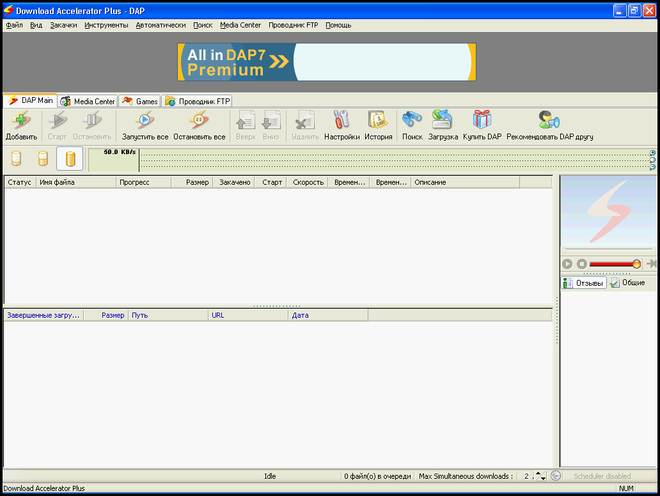Sort by Прогресс column header
Image resolution: width=660 pixels, height=496 pixels.
pyautogui.click(x=143, y=182)
